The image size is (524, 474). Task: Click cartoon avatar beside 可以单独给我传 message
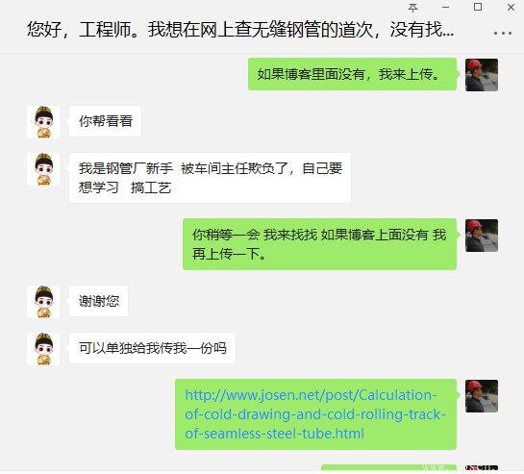point(43,349)
